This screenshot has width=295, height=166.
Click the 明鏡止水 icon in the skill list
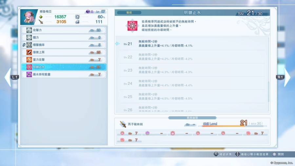point(29,67)
